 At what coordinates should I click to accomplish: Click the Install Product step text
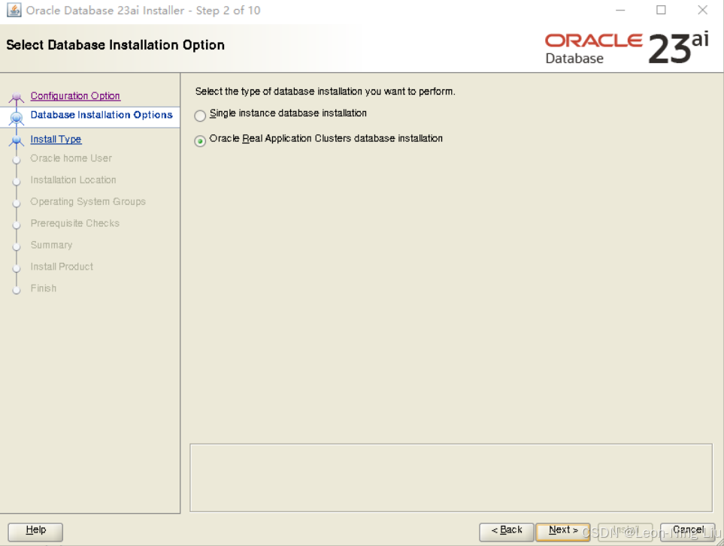pyautogui.click(x=62, y=267)
